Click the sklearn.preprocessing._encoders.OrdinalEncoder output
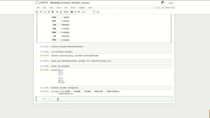The image size is (210, 118). [75, 56]
